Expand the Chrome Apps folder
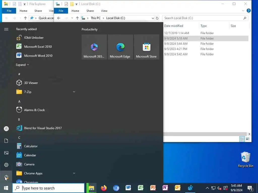 74,173
